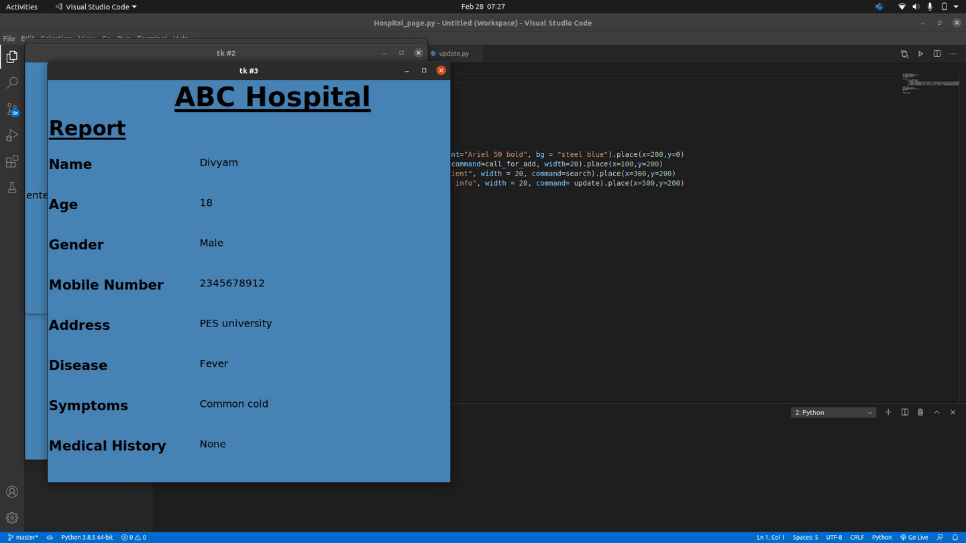The height and width of the screenshot is (543, 966).
Task: Click Spaces: 5 indentation setting
Action: (x=805, y=538)
